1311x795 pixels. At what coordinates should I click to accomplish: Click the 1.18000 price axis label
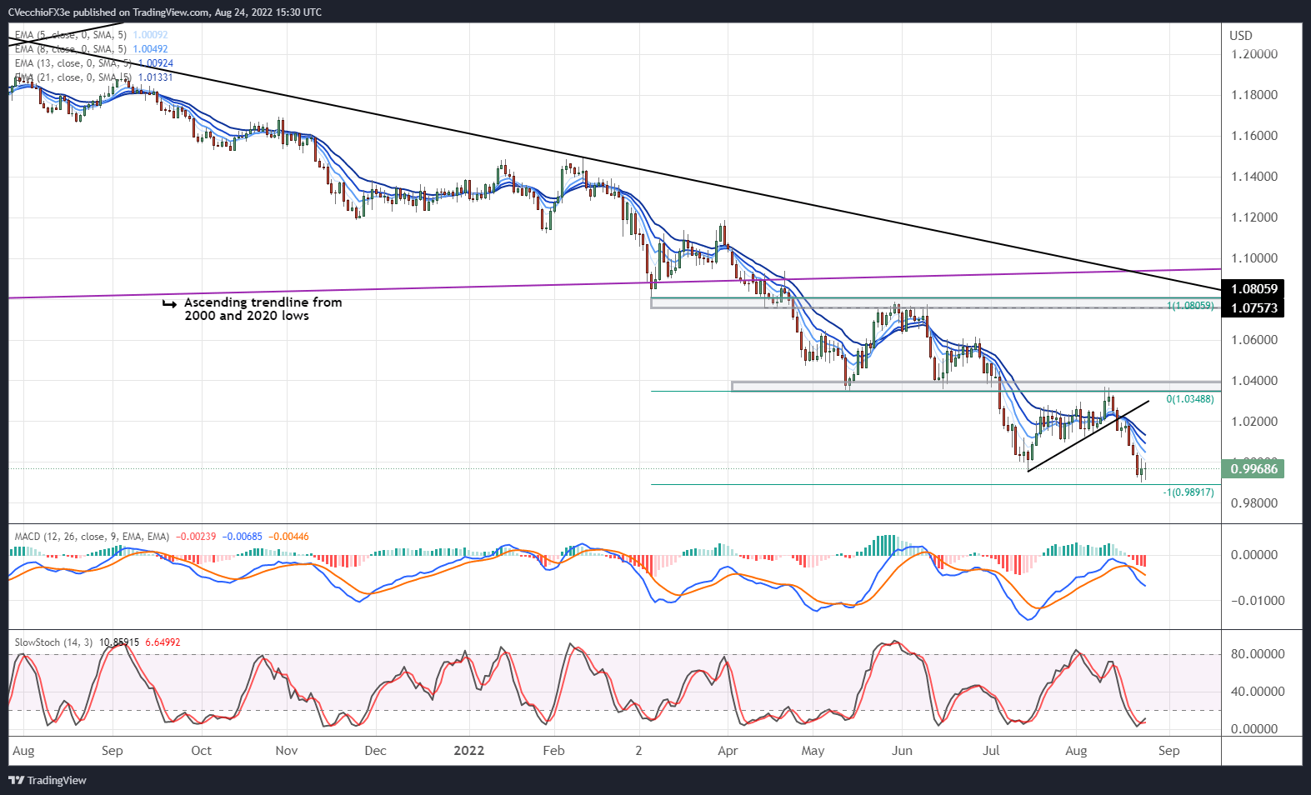1254,95
